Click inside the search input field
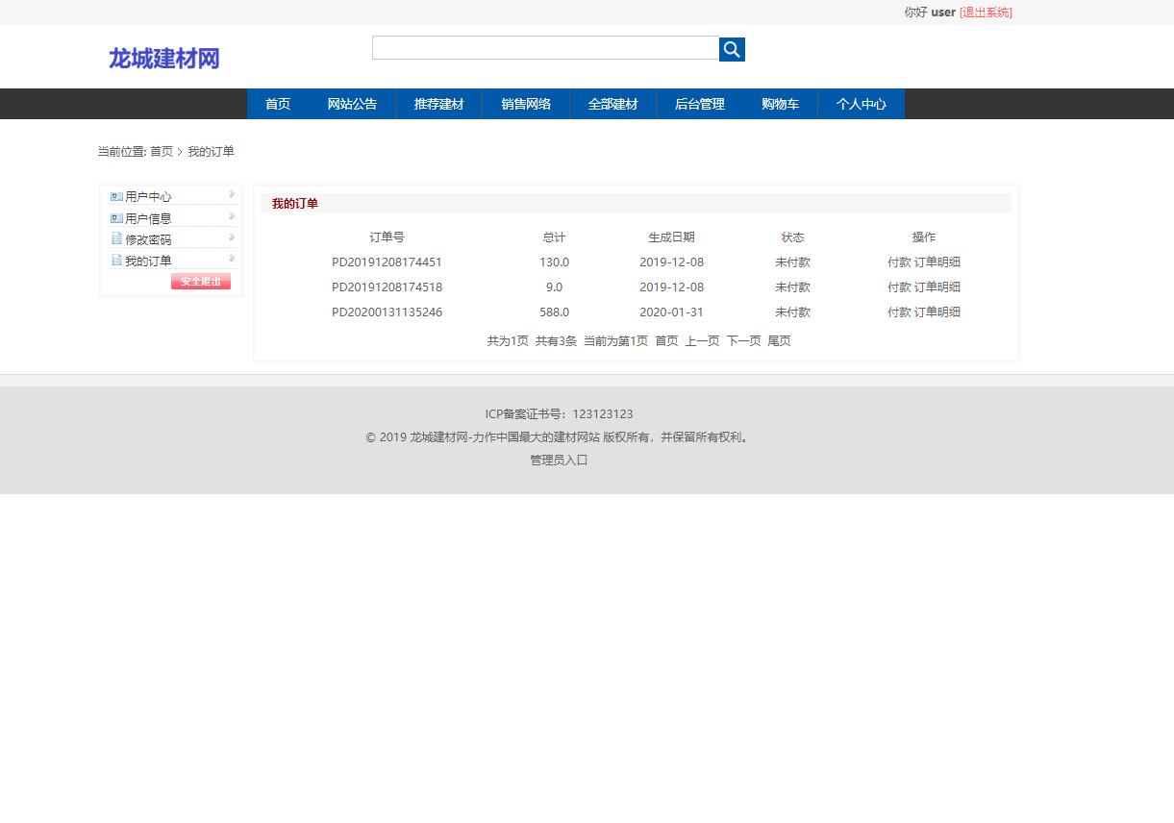Screen dimensions: 1174x823 (544, 47)
